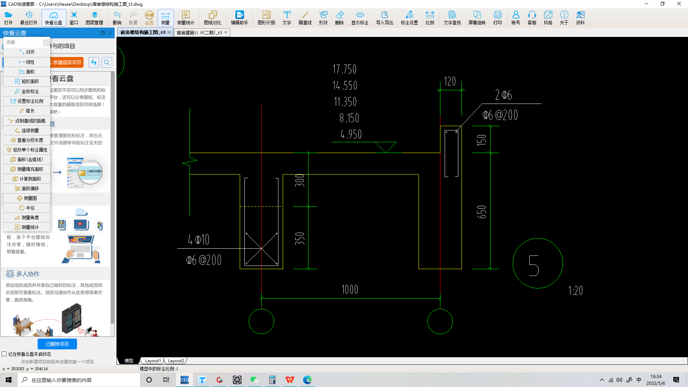Choose 面积 area measurement
This screenshot has width=688, height=387.
(27, 72)
